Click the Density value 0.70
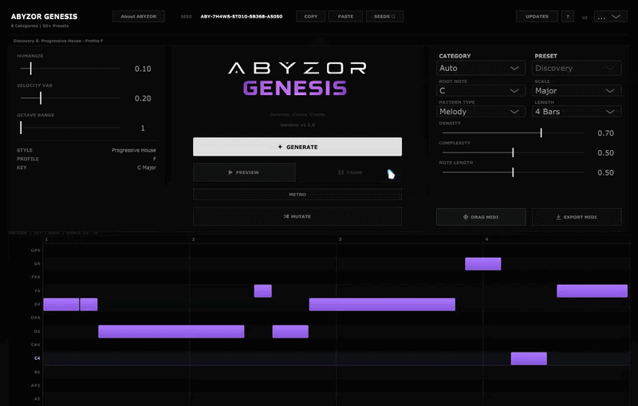The image size is (638, 406). coord(605,133)
